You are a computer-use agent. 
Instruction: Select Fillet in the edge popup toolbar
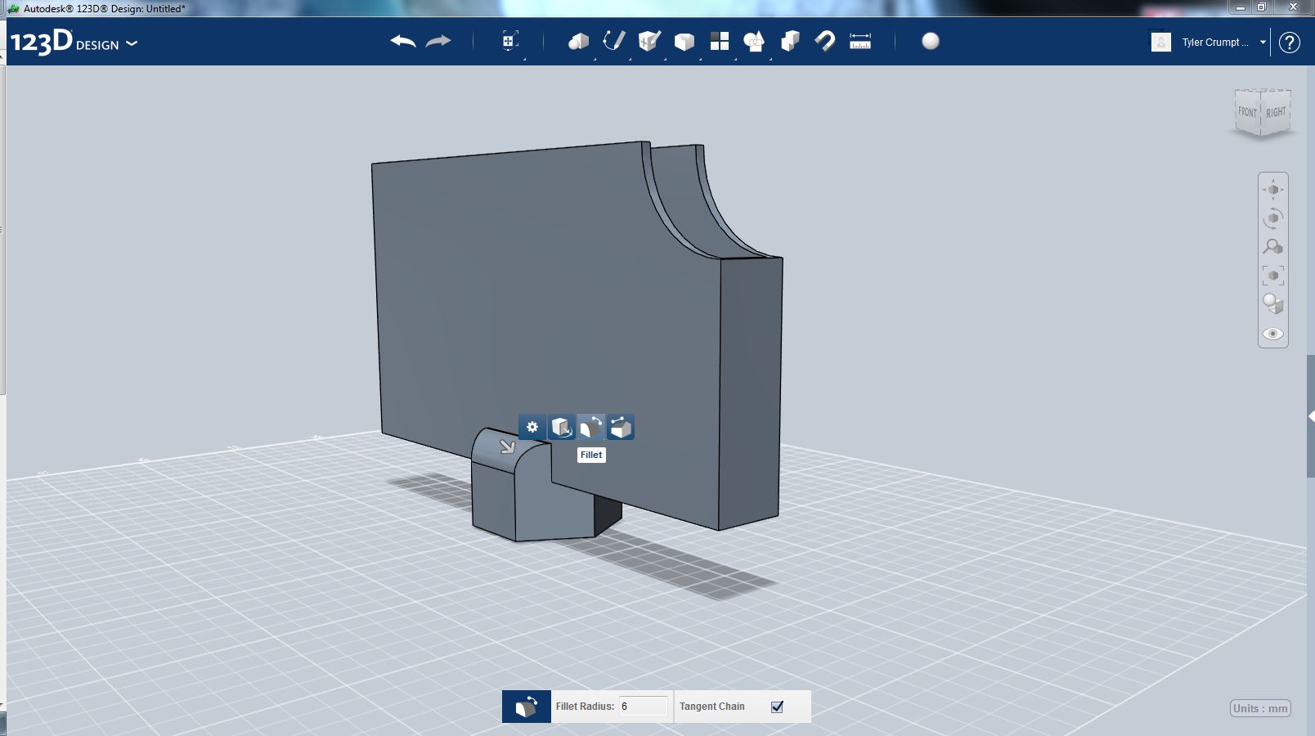pyautogui.click(x=591, y=427)
